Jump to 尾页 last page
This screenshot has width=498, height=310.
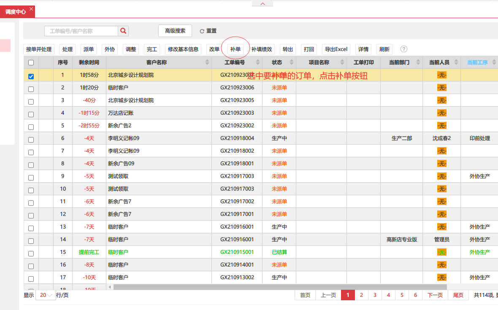pyautogui.click(x=458, y=295)
